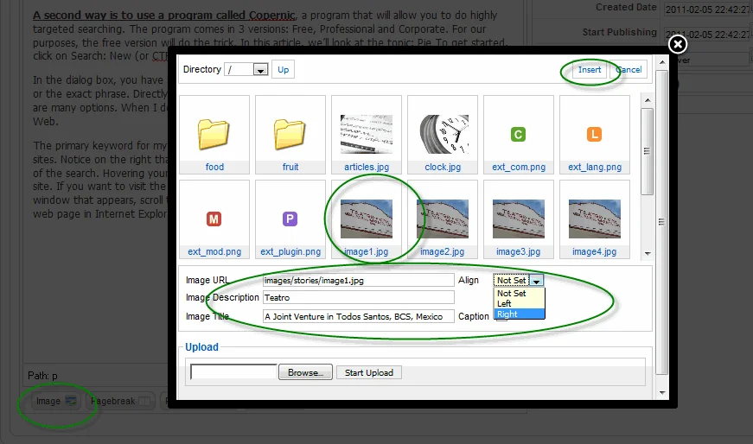The height and width of the screenshot is (444, 753).
Task: Toggle the Caption checkbox
Action: point(501,317)
